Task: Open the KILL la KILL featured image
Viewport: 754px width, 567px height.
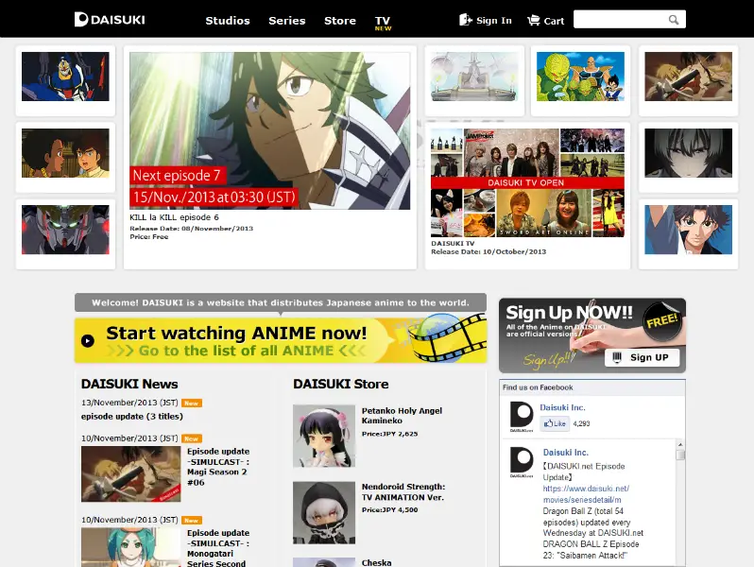Action: coord(270,130)
